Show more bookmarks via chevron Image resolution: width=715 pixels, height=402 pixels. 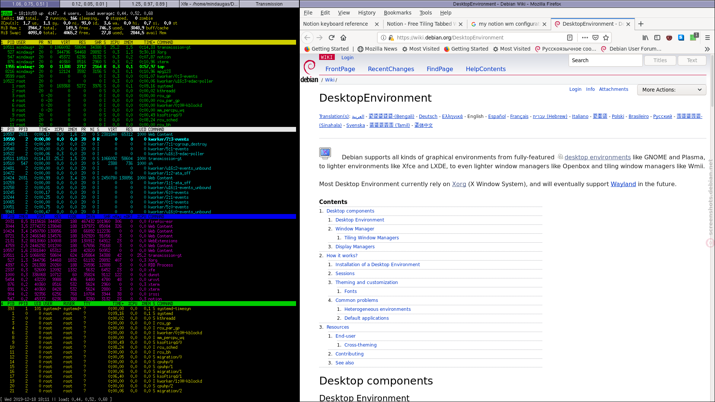click(707, 49)
